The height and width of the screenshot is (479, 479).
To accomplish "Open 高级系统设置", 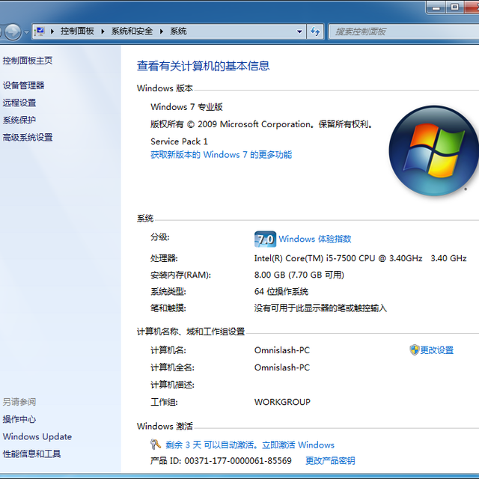I will pyautogui.click(x=28, y=138).
